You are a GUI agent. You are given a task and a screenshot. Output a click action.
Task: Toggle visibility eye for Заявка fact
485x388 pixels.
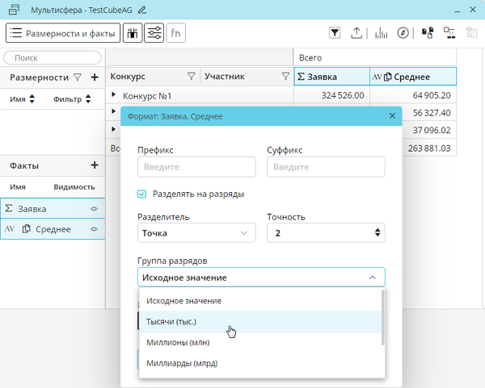click(x=94, y=209)
